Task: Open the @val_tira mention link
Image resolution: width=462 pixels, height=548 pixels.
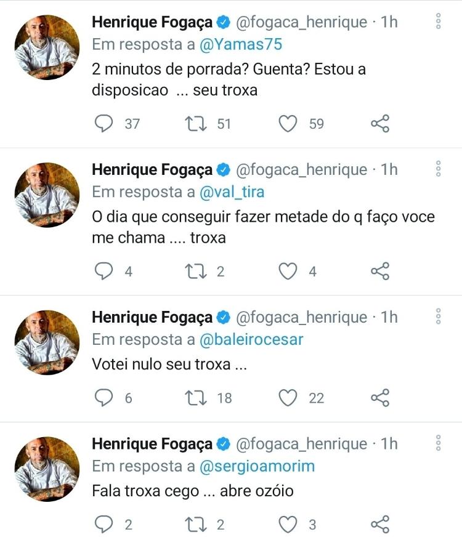Action: (x=232, y=191)
